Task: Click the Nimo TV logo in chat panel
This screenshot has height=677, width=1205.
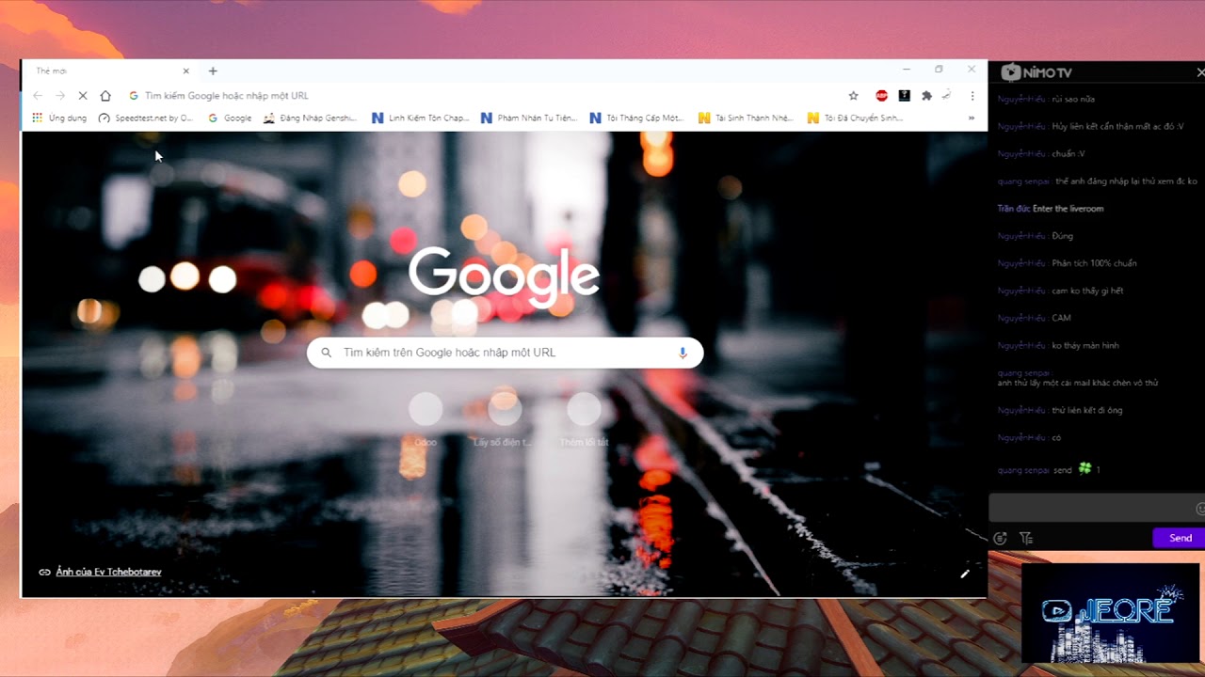Action: pyautogui.click(x=1036, y=72)
